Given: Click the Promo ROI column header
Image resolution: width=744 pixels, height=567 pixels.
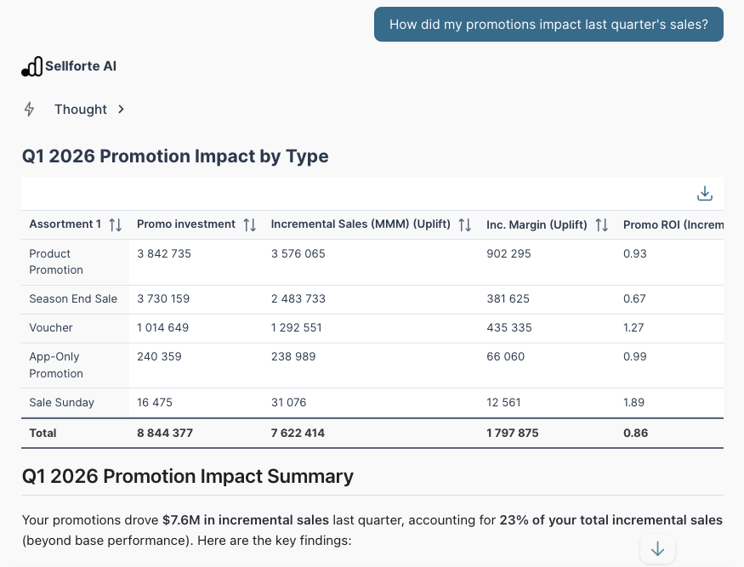Looking at the screenshot, I should coord(673,224).
